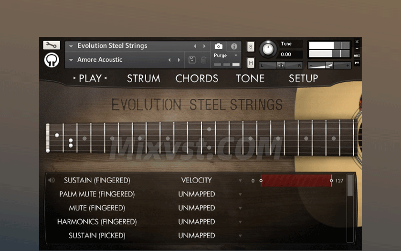Screen dimensions: 401x251
Task: Open the Purge dropdown menu
Action: pyautogui.click(x=225, y=55)
